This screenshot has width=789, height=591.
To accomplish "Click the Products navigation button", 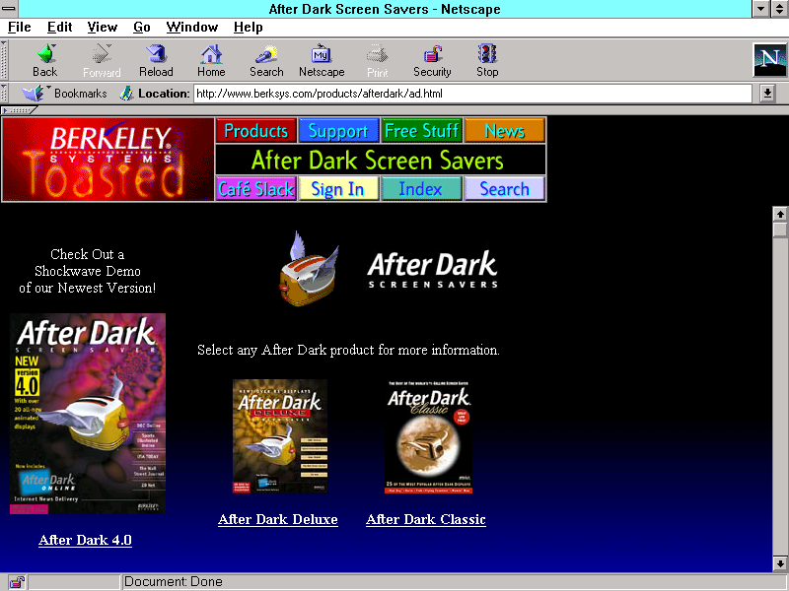I will click(x=256, y=131).
